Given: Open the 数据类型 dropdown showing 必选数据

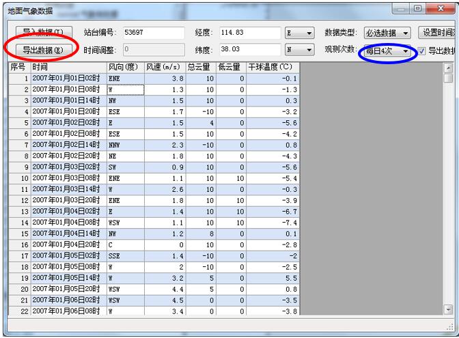Looking at the screenshot, I should point(387,32).
